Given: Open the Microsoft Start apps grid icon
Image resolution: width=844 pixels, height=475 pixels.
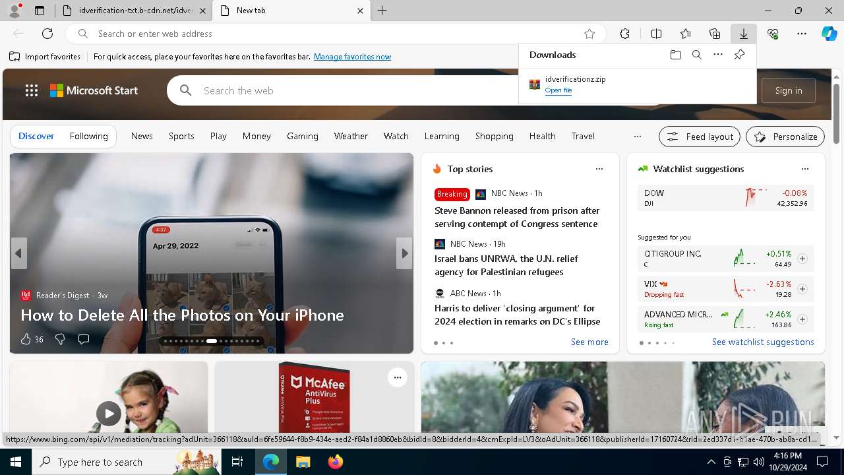Looking at the screenshot, I should tap(32, 90).
